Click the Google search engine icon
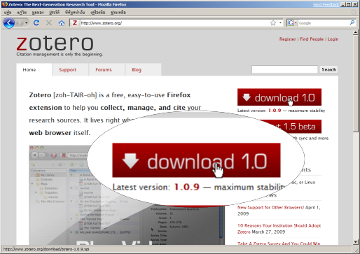The image size is (360, 254). 291,23
